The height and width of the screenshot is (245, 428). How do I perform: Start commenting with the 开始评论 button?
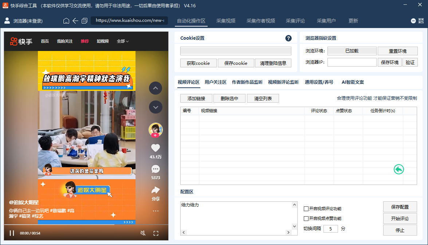point(400,218)
